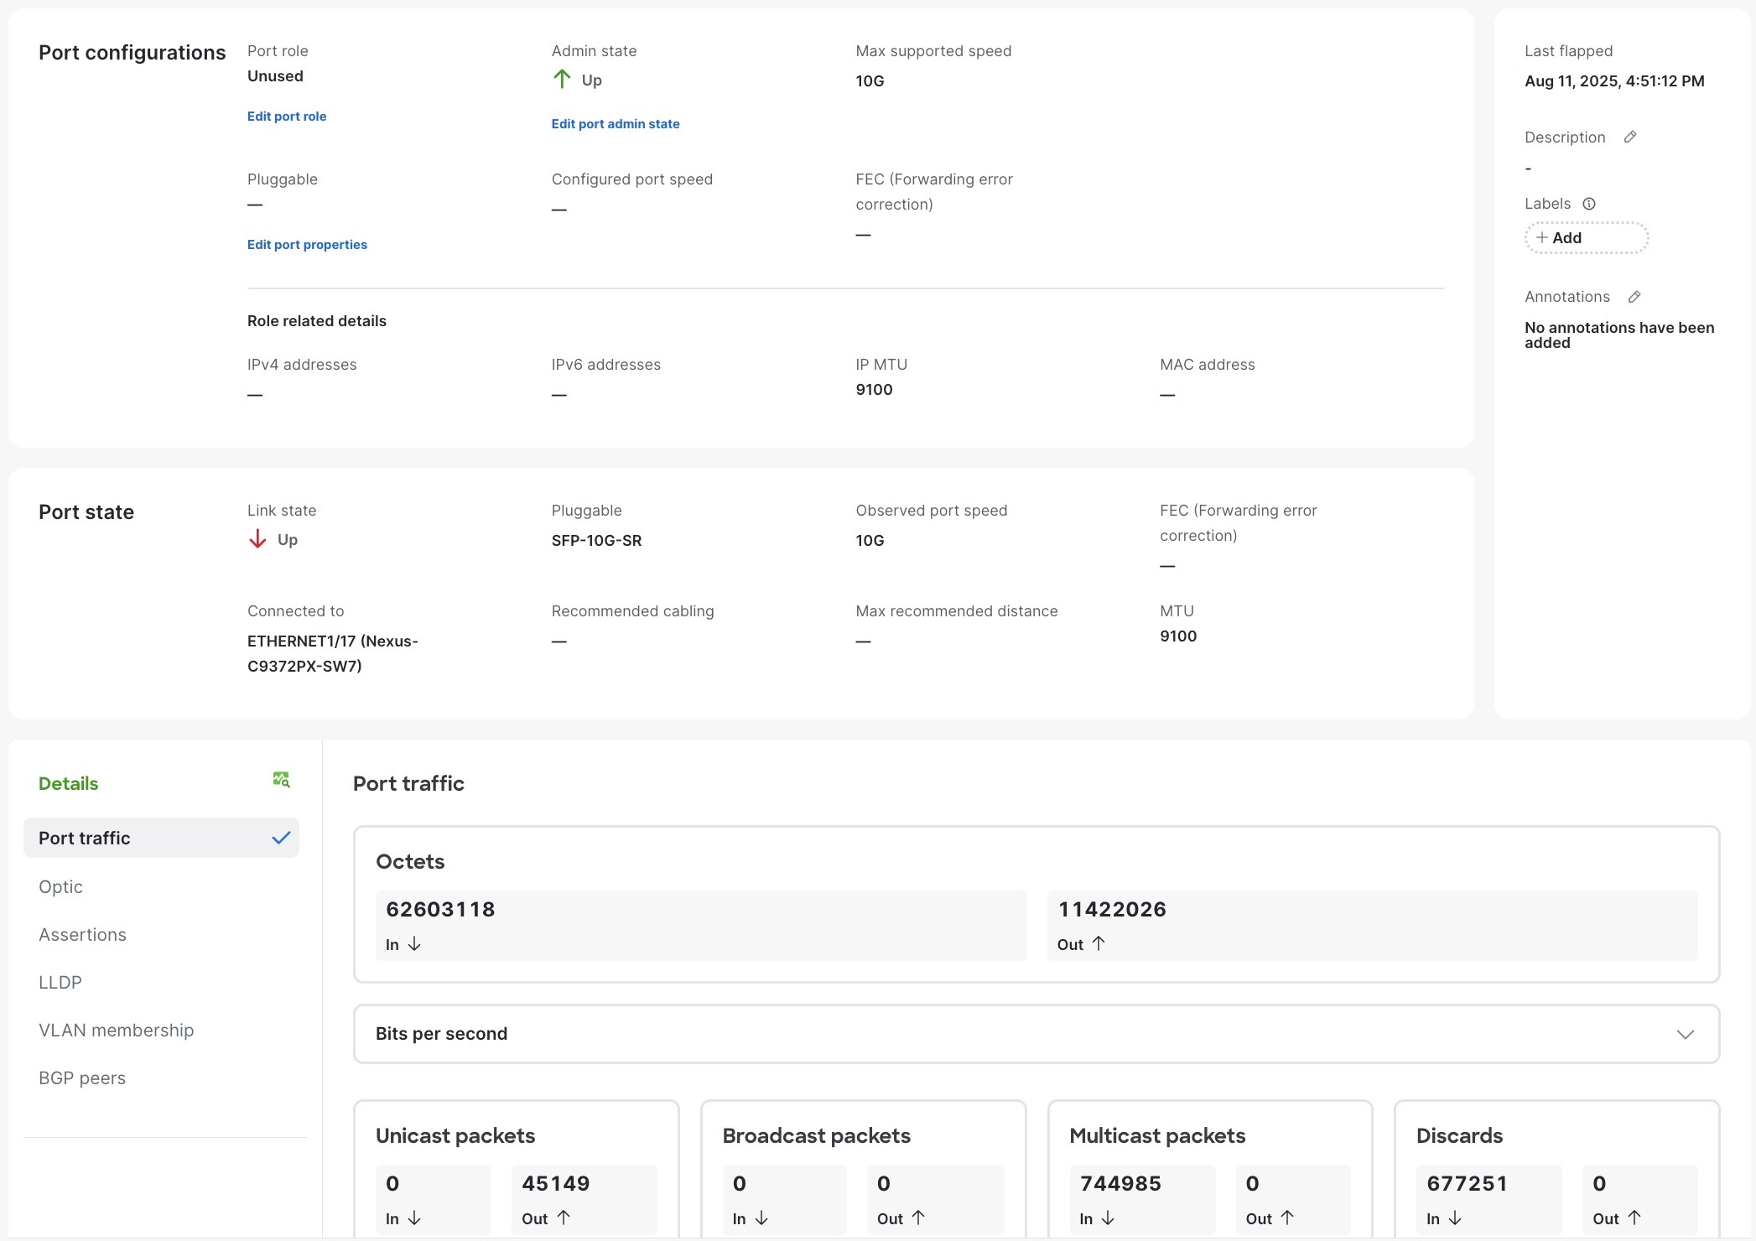This screenshot has height=1241, width=1756.
Task: Click the connected device ETHERNET1/17 text
Action: (333, 653)
